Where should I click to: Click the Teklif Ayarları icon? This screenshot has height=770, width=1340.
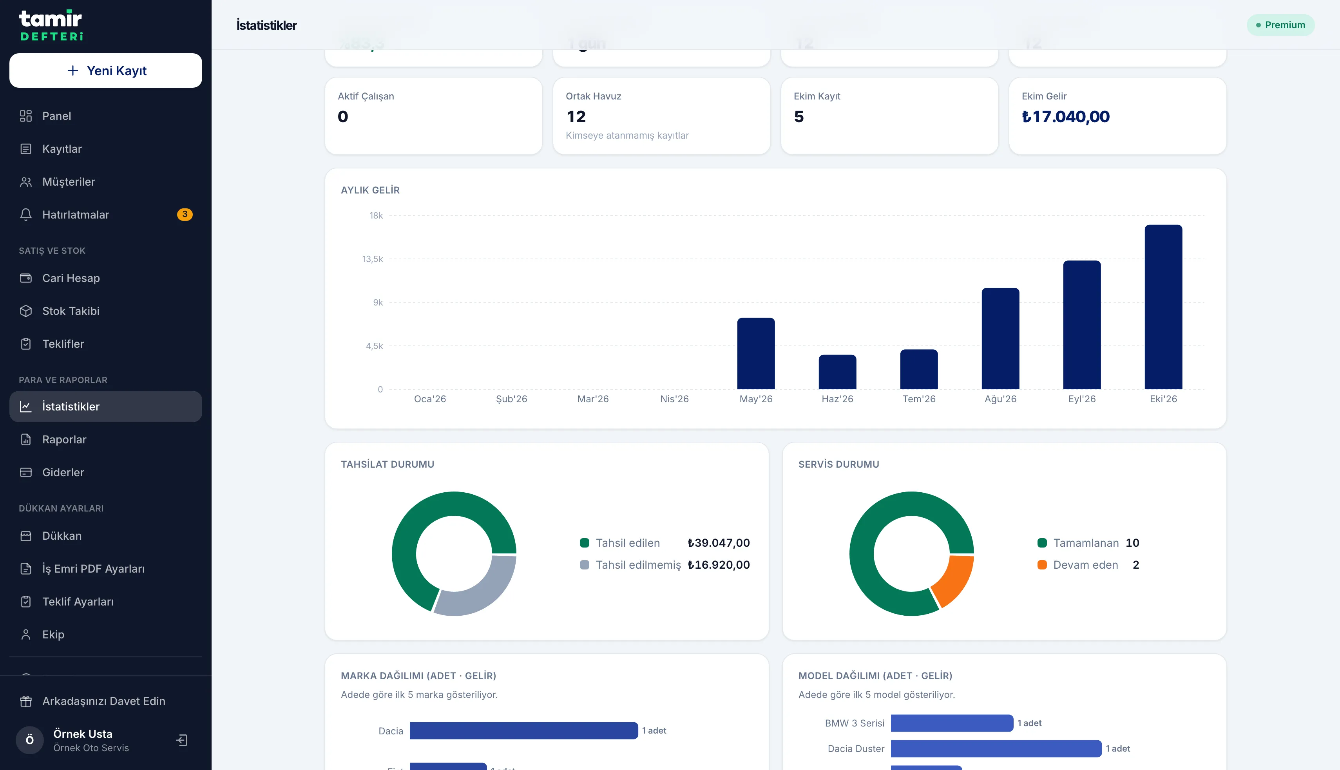point(25,602)
